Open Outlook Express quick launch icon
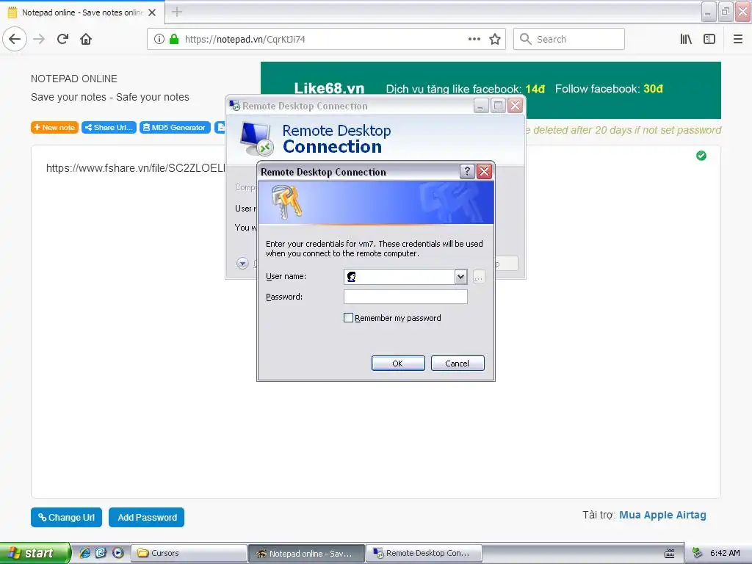The image size is (752, 564). tap(101, 553)
